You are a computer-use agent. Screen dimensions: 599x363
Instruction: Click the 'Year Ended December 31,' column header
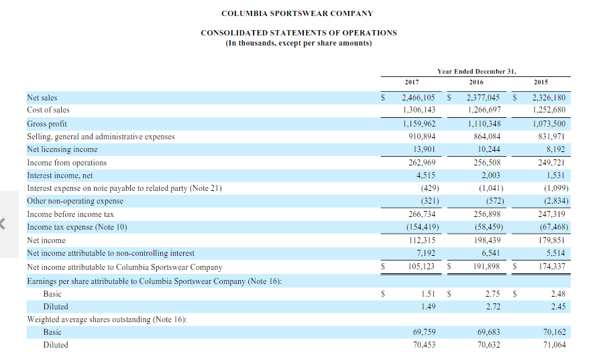point(476,72)
